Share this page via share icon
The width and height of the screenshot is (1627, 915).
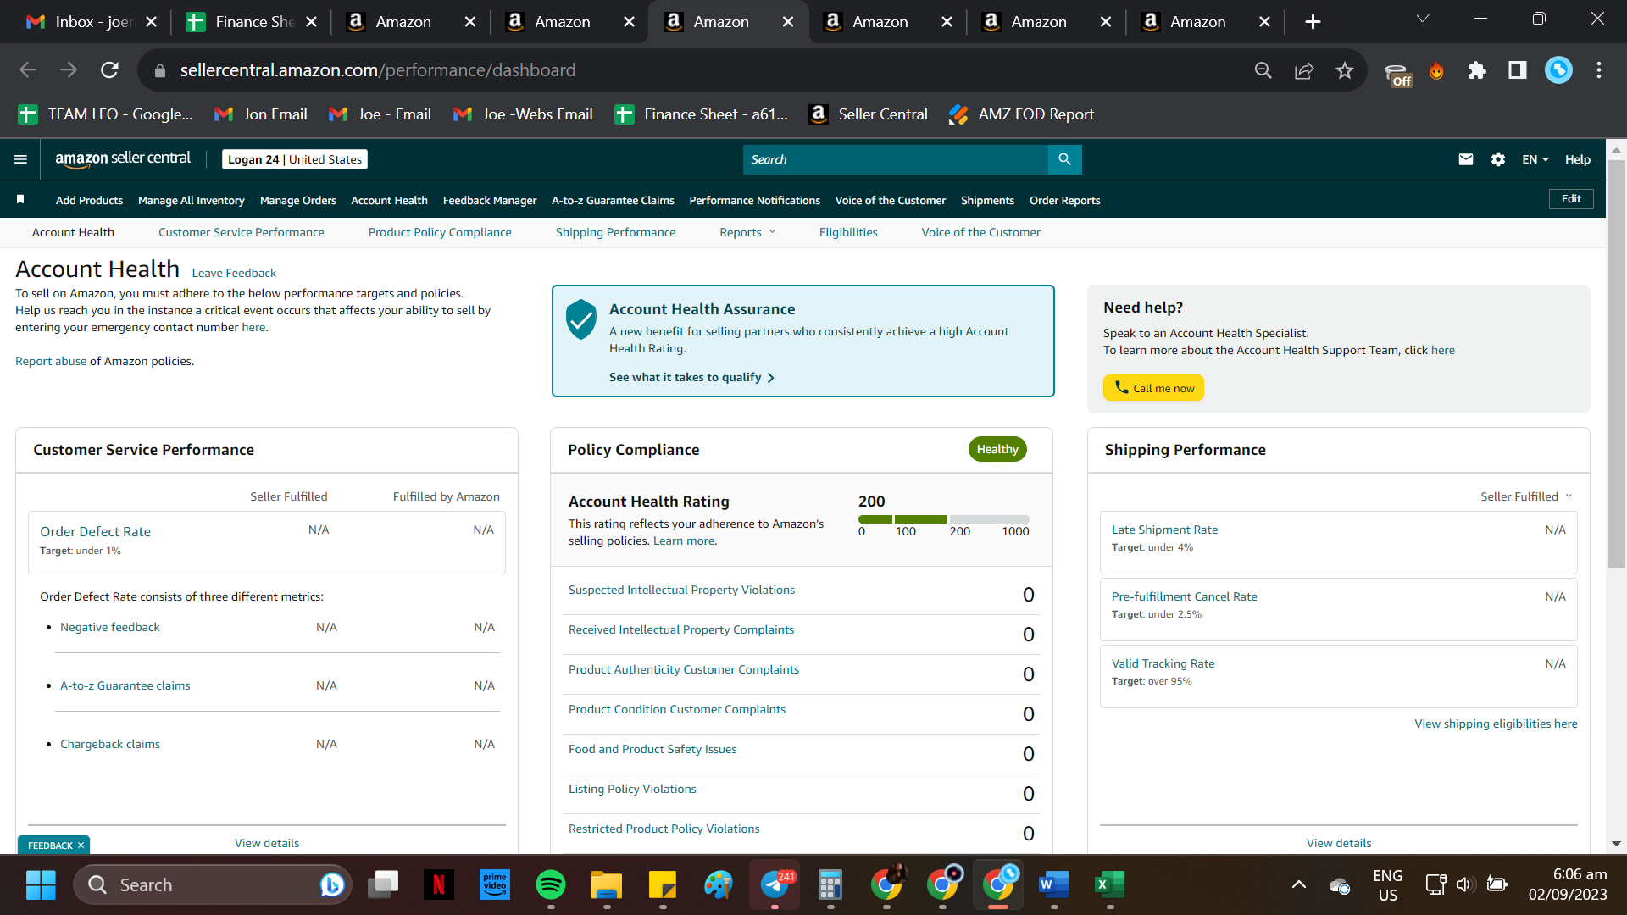click(1304, 70)
